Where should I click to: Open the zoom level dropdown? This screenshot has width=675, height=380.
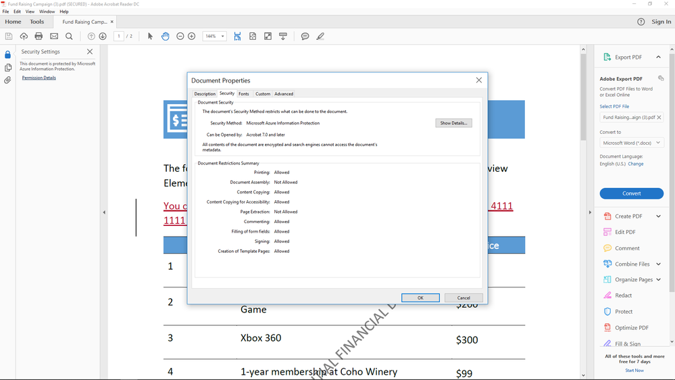tap(222, 37)
